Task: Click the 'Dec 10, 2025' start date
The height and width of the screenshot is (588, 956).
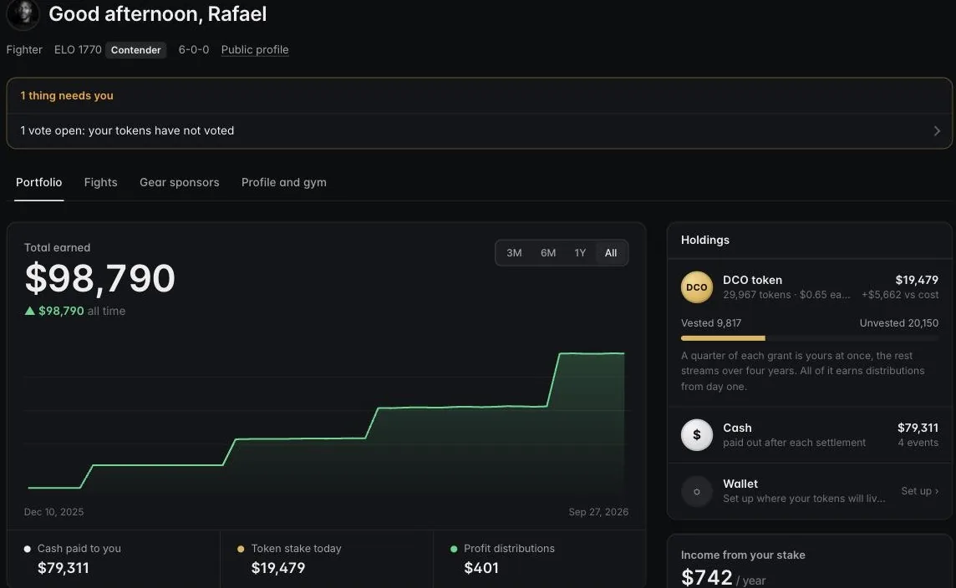Action: point(53,512)
